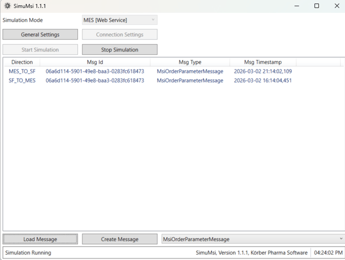Image resolution: width=345 pixels, height=260 pixels.
Task: Minimize the SimuMsi window
Action: pyautogui.click(x=297, y=6)
